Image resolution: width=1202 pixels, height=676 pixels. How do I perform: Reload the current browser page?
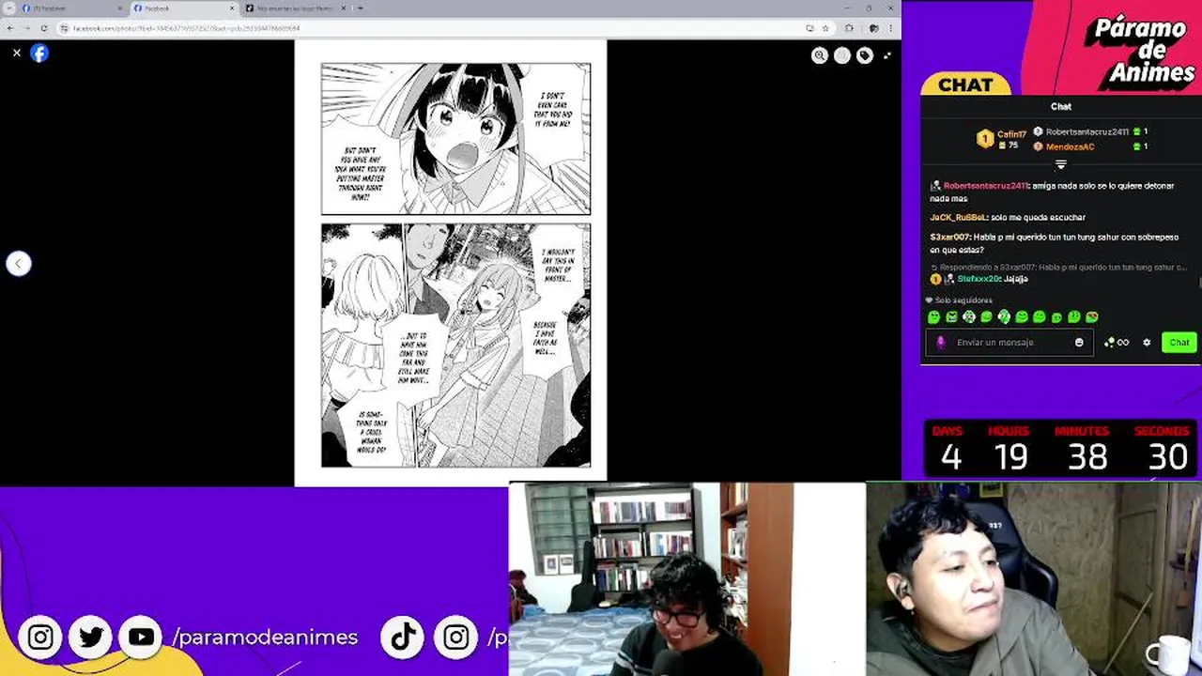pyautogui.click(x=44, y=28)
